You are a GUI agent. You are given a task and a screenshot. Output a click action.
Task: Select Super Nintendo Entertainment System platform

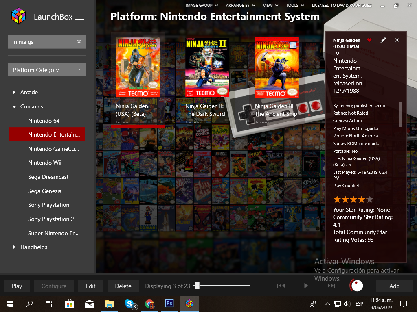[x=54, y=233]
